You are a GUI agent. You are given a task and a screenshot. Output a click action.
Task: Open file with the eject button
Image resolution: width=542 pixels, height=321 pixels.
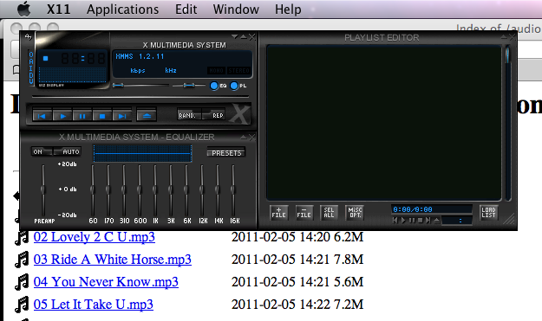147,115
